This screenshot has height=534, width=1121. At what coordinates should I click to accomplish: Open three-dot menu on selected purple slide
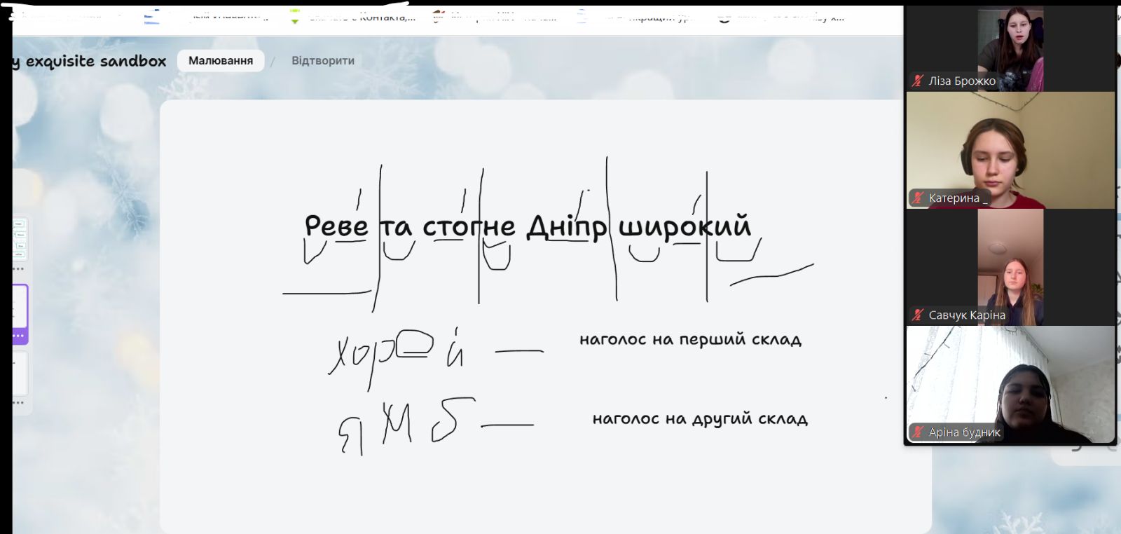(x=19, y=336)
